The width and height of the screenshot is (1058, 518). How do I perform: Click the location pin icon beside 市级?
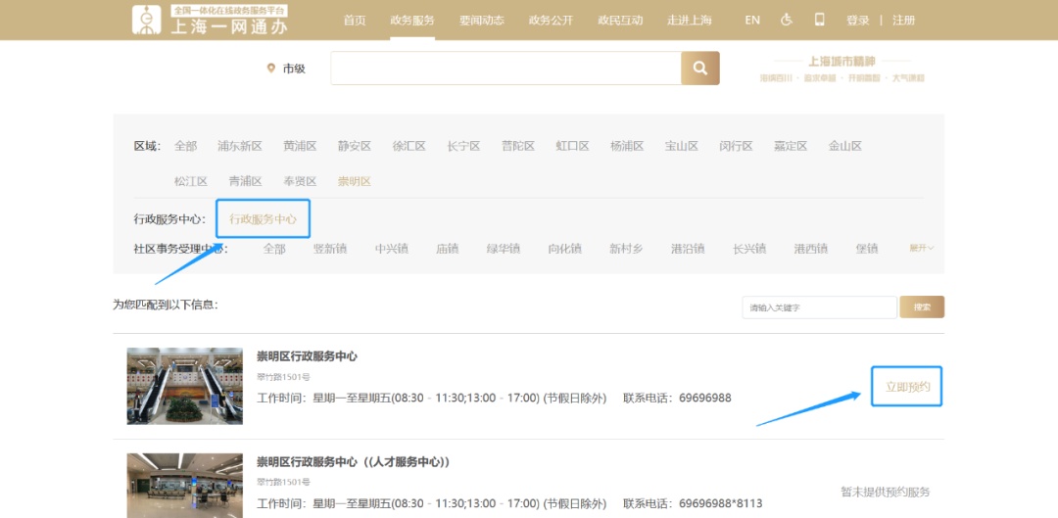pos(271,69)
